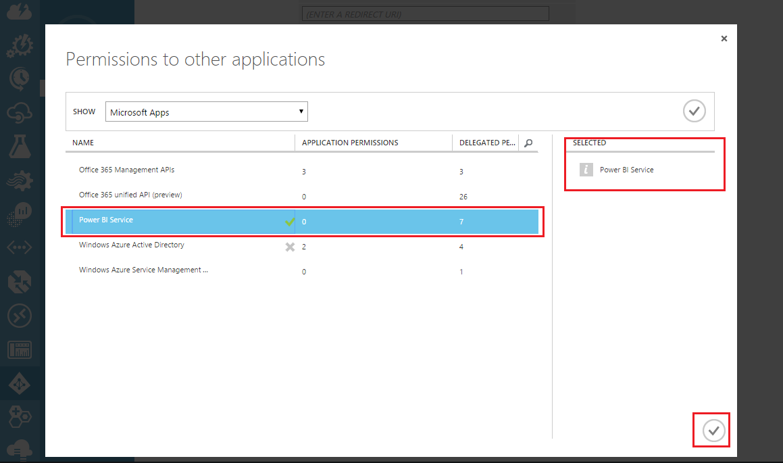Focus the Enter a Redirect URI field behind dialog
The image size is (783, 463).
point(425,14)
